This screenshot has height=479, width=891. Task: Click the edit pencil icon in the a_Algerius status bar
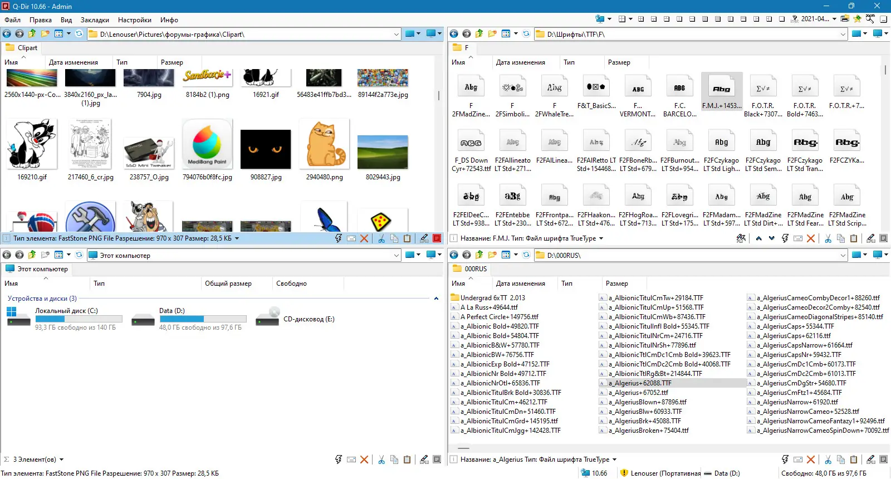(x=871, y=460)
